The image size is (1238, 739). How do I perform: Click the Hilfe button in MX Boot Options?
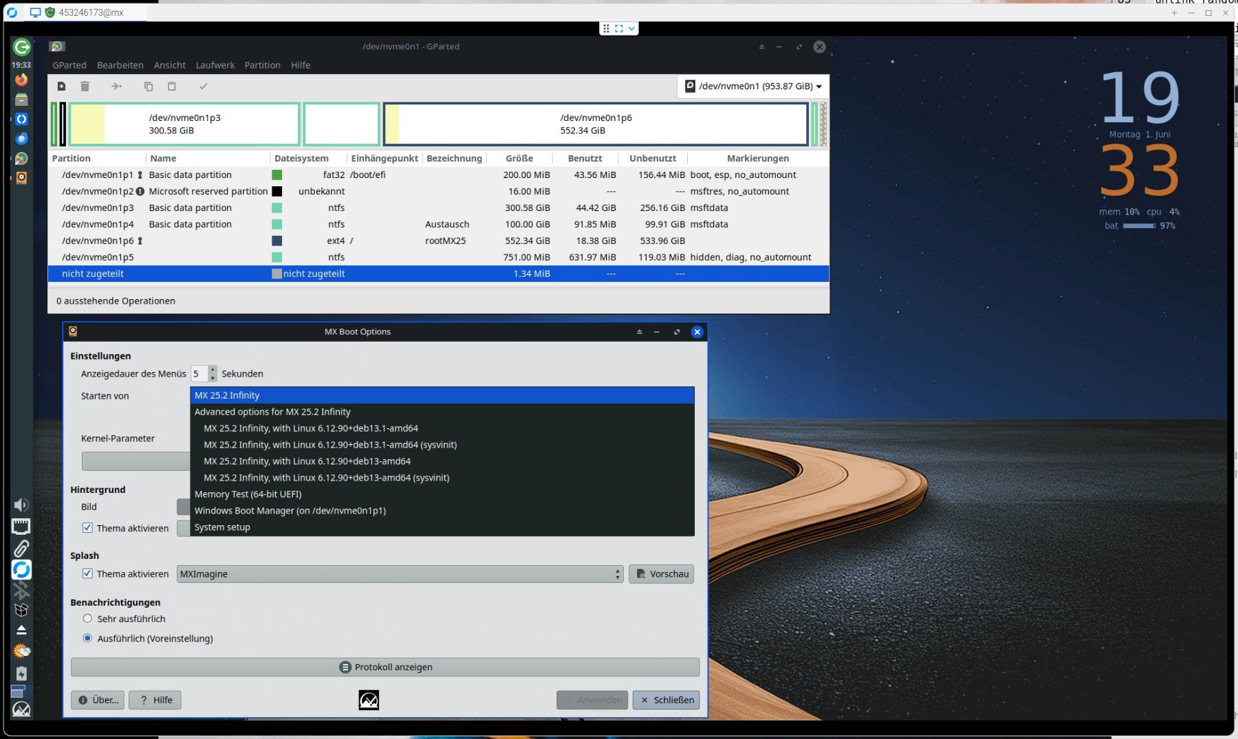click(155, 700)
